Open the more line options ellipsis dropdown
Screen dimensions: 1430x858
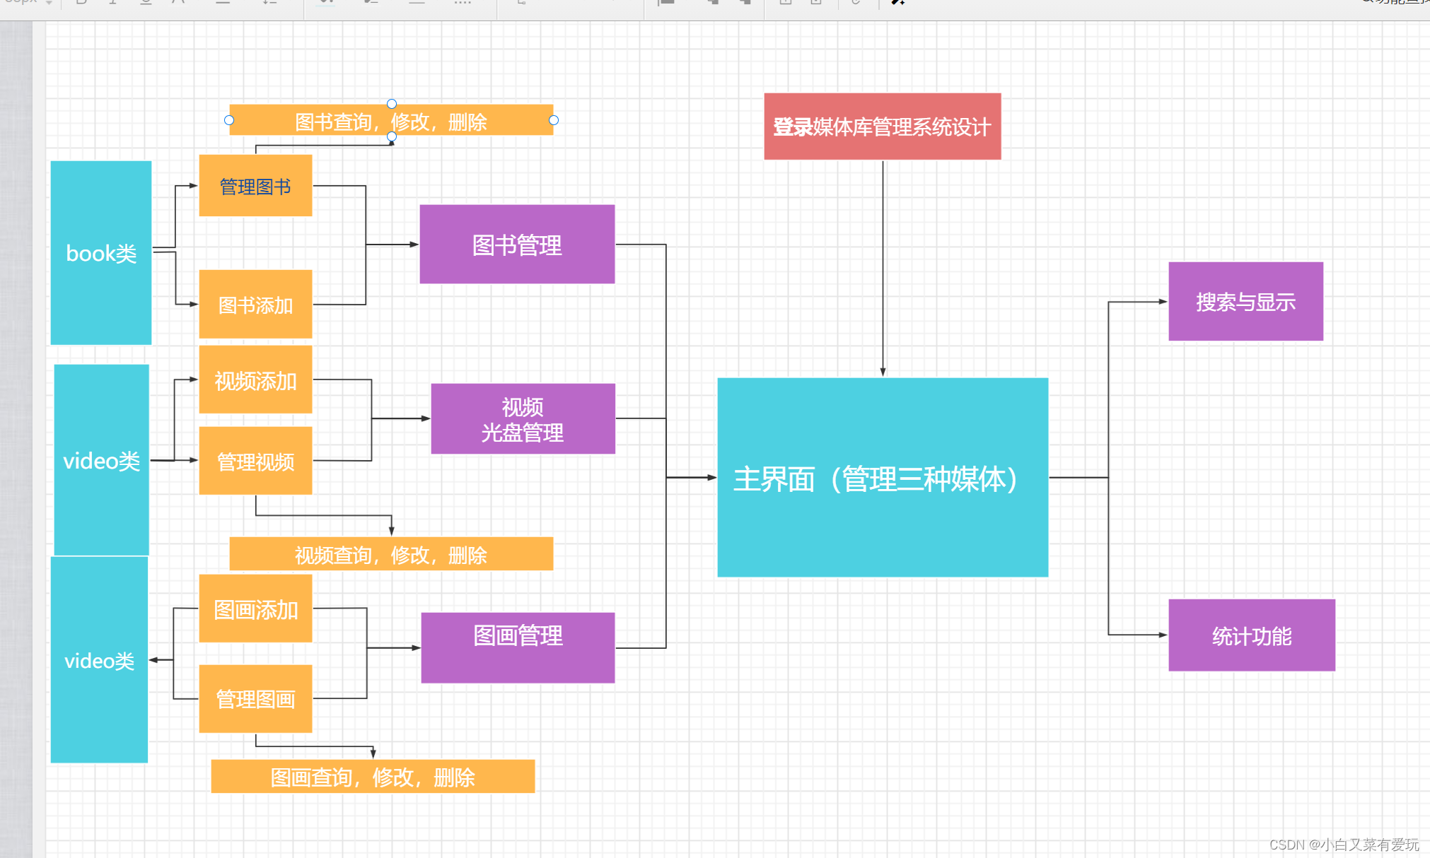click(463, 4)
